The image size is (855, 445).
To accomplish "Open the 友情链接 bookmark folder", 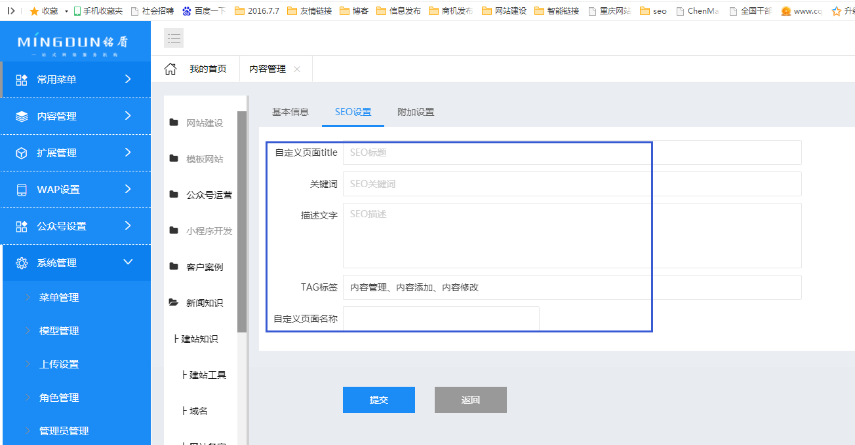I will click(309, 11).
